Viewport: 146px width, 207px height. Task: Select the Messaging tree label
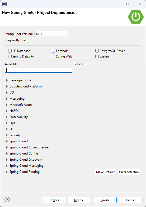tap(17, 99)
